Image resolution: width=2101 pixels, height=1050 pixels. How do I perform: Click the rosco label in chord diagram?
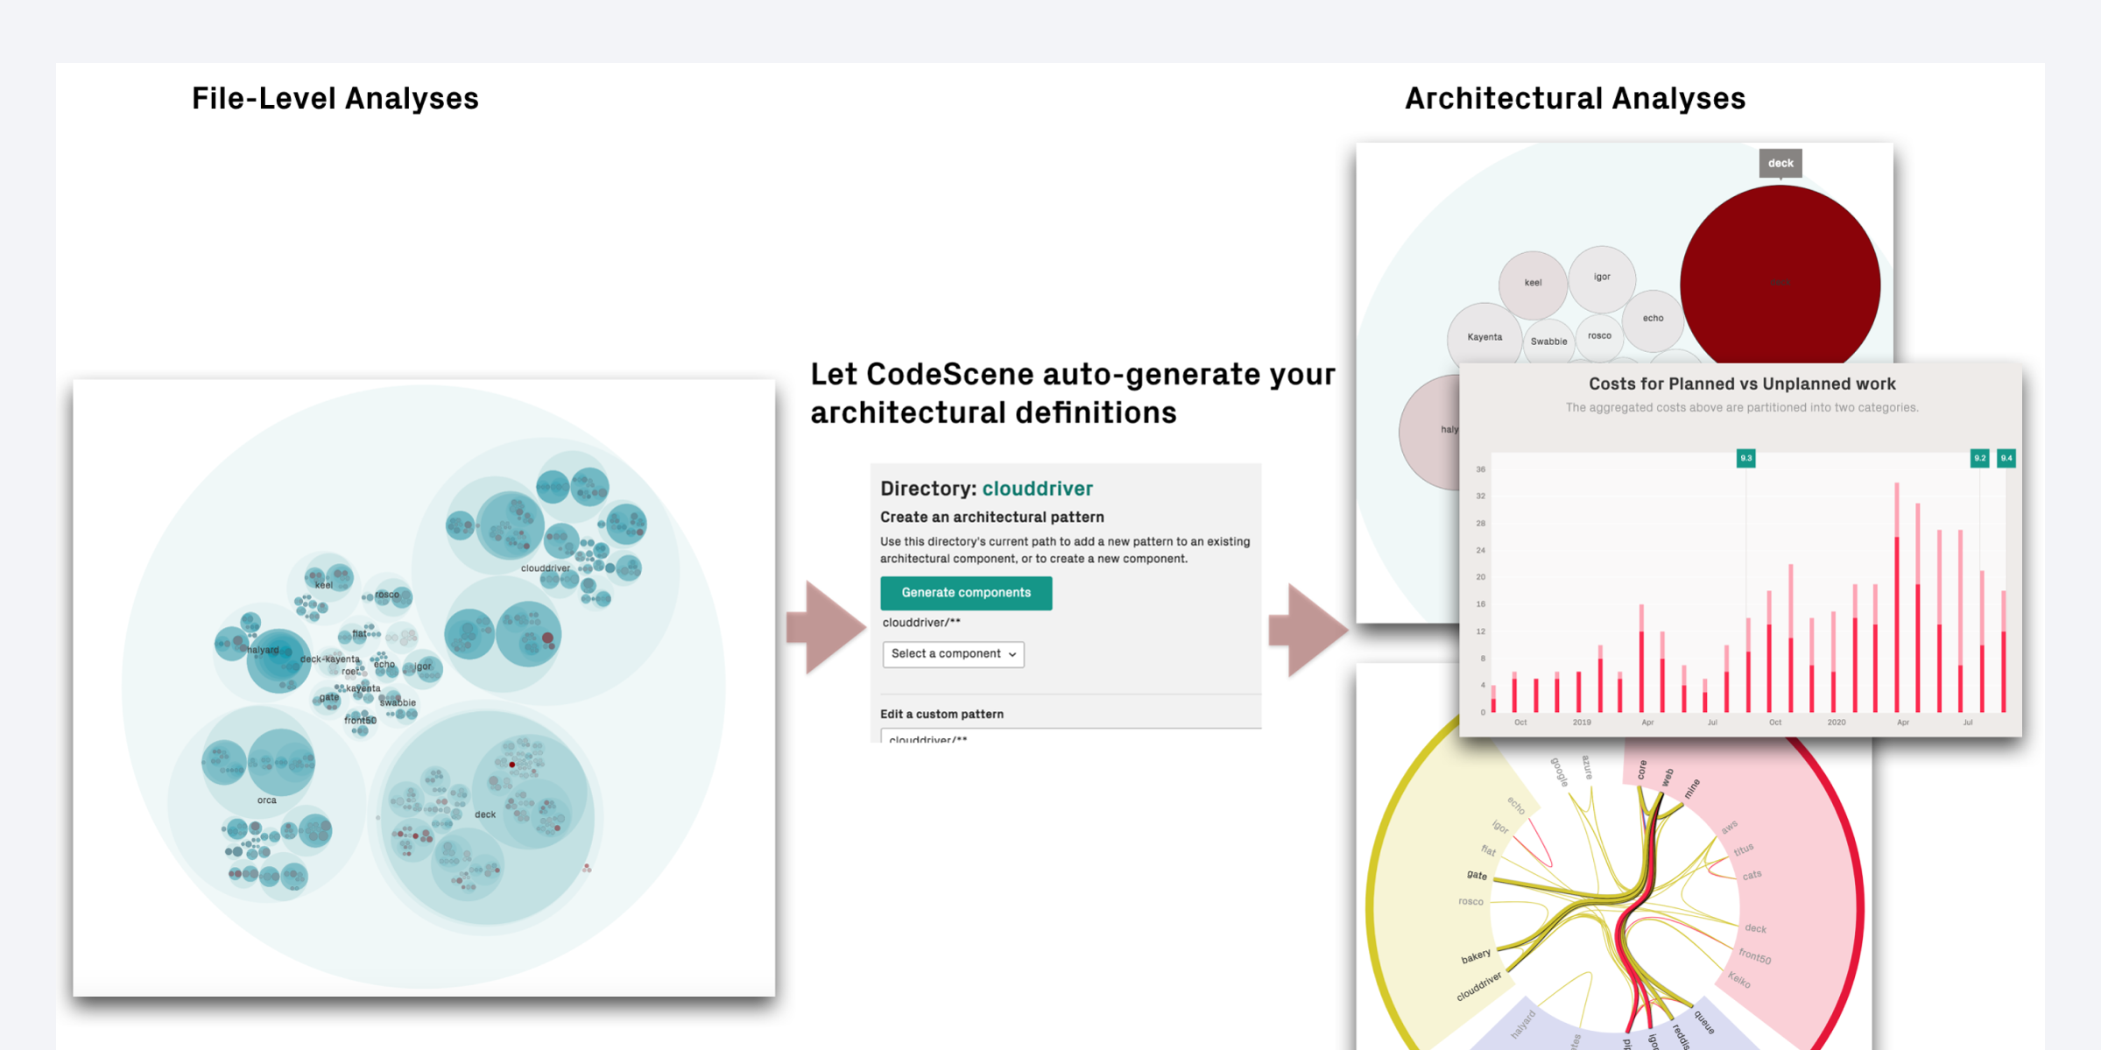[x=1470, y=901]
